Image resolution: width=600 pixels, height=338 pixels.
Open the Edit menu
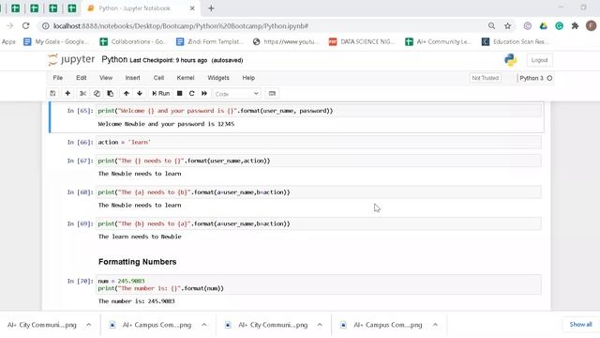(82, 78)
